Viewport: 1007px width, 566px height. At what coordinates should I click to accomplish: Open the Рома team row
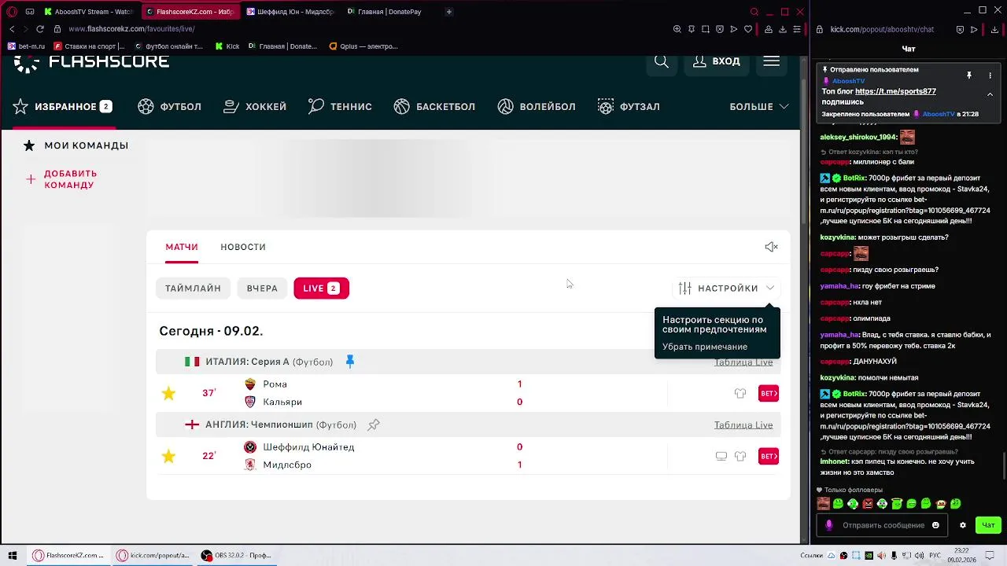tap(266, 384)
